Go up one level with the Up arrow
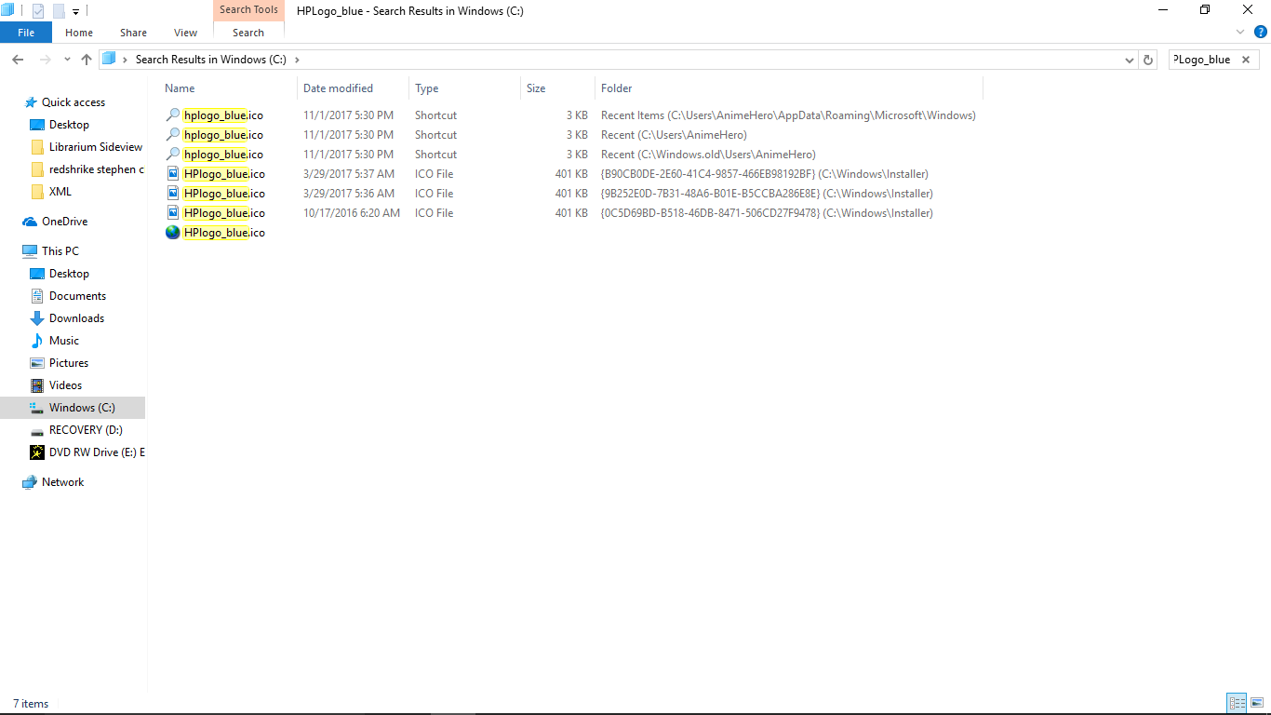Screen dimensions: 1271x715 (x=87, y=59)
